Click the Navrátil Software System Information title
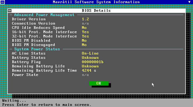The image size is (193, 107). click(96, 2)
